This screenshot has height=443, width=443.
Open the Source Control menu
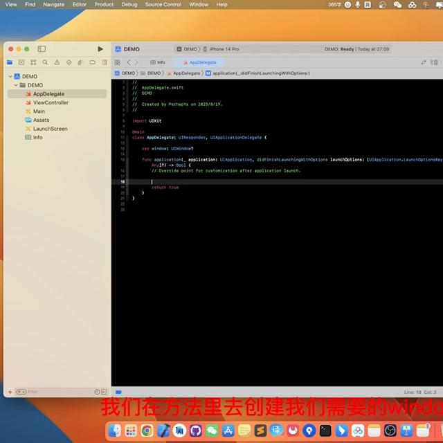pyautogui.click(x=163, y=5)
